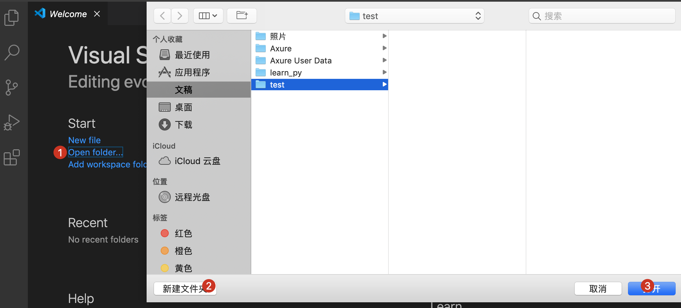Expand the learn_py folder arrow
Viewport: 681px width, 308px height.
coord(384,72)
